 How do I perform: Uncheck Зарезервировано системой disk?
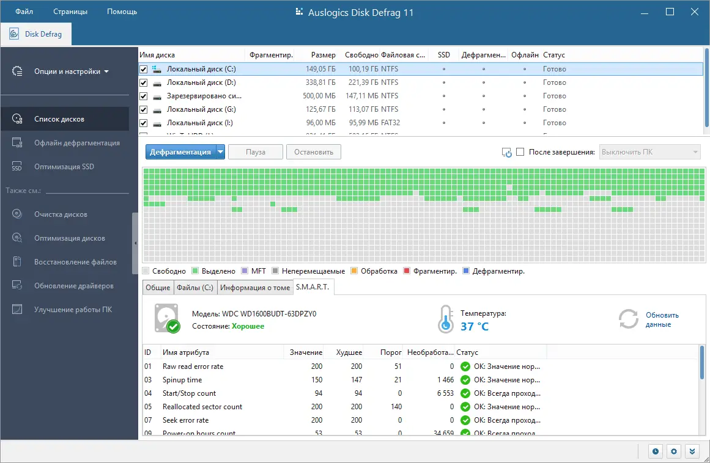tap(143, 96)
